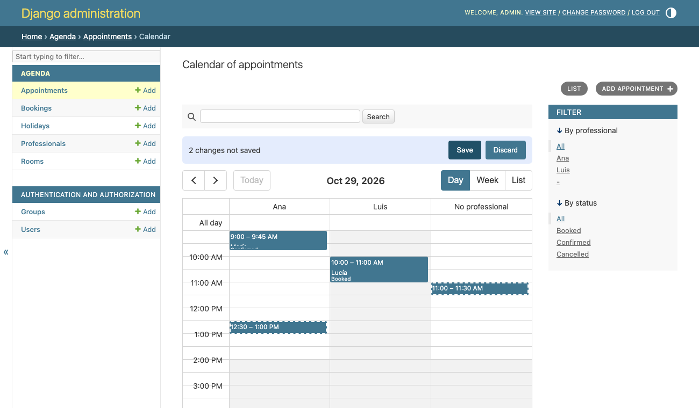Click the plus icon beside Add for Users
The width and height of the screenshot is (699, 408).
(138, 229)
